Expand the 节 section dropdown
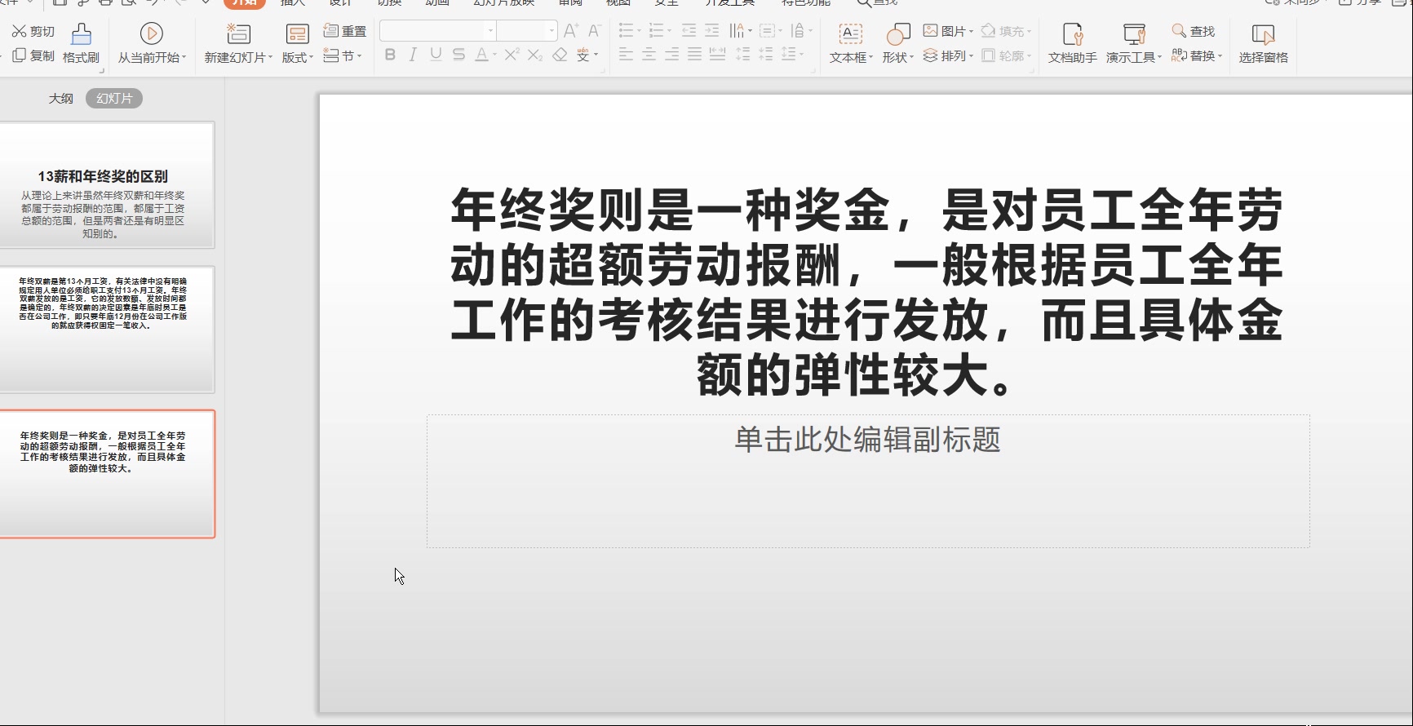This screenshot has width=1413, height=726. tap(359, 55)
